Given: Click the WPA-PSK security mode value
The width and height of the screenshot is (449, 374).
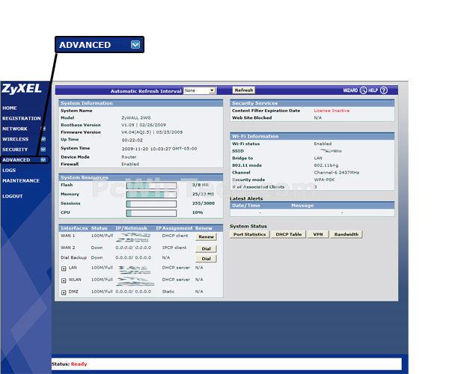Looking at the screenshot, I should click(324, 180).
